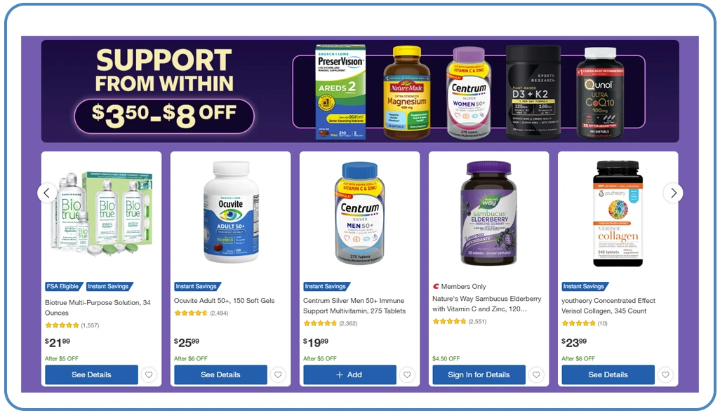This screenshot has height=413, width=720.
Task: Click See Details under Ocuvite Adult 50+
Action: pyautogui.click(x=220, y=375)
